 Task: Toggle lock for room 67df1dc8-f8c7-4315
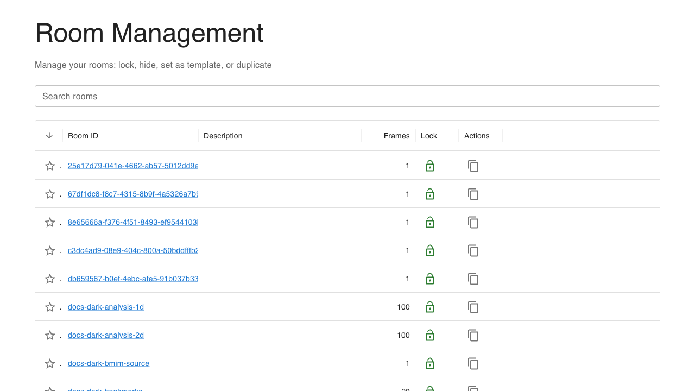click(430, 194)
